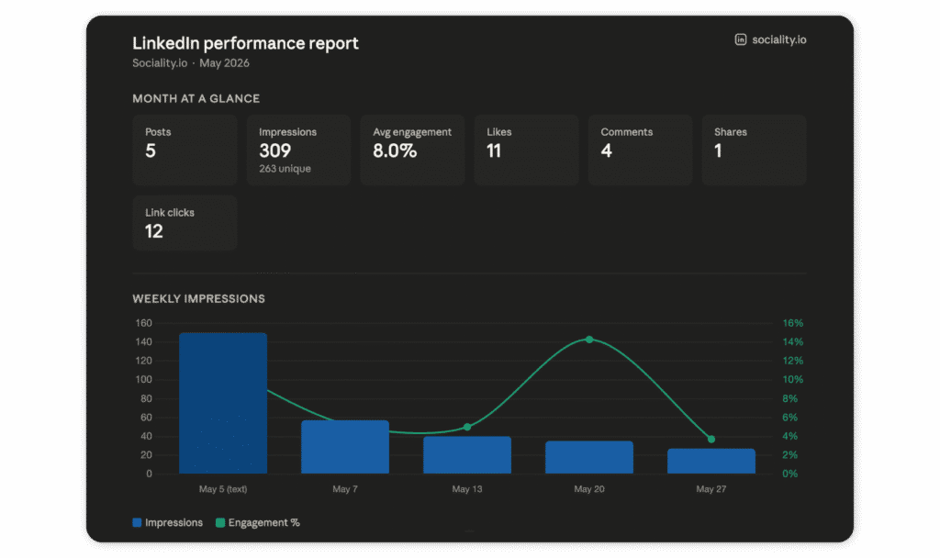Click the 'May 13' axis label
Screen dimensions: 940x558
coord(467,489)
